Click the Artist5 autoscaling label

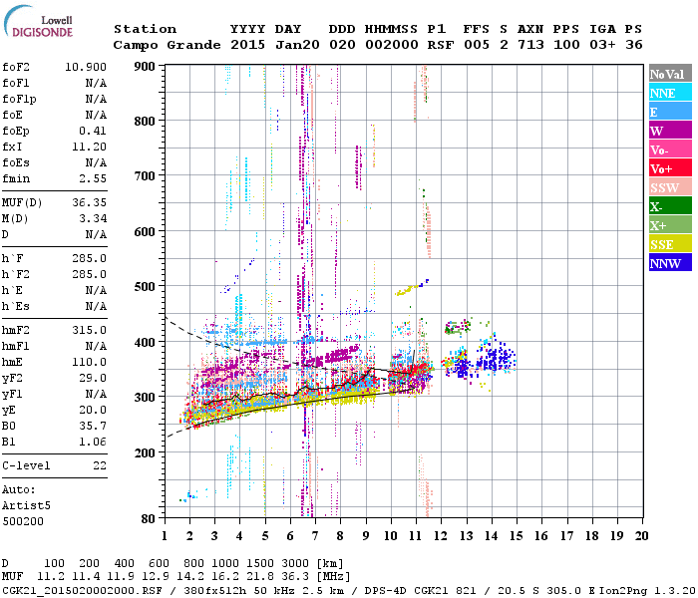click(26, 506)
